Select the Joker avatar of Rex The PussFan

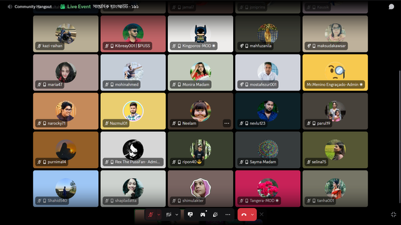pyautogui.click(x=133, y=149)
